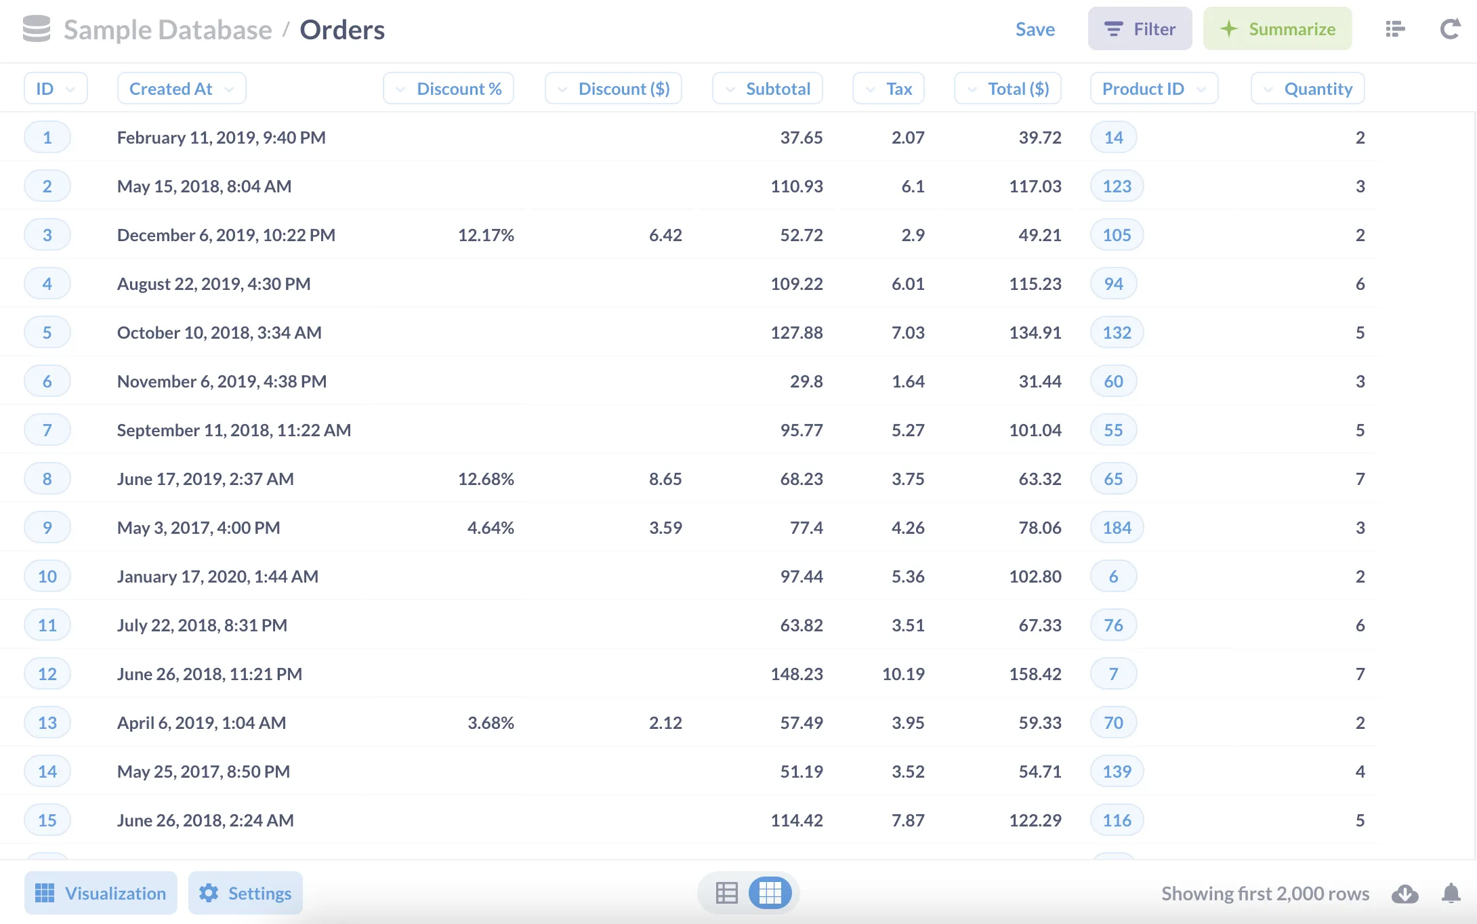The height and width of the screenshot is (924, 1477).
Task: Open the Summarize panel
Action: pos(1278,28)
